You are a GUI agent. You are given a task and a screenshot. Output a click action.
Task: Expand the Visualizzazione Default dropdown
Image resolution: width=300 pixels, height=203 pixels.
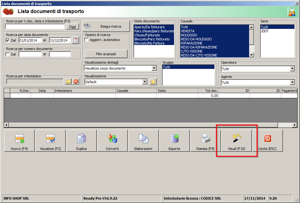point(145,82)
